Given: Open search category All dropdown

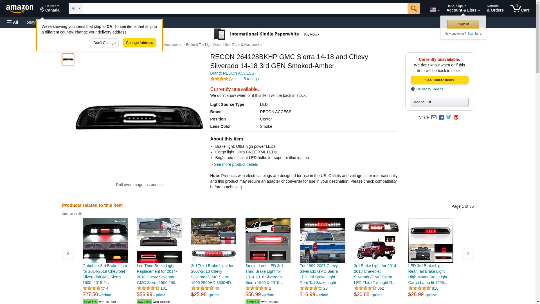Looking at the screenshot, I should 76,8.
